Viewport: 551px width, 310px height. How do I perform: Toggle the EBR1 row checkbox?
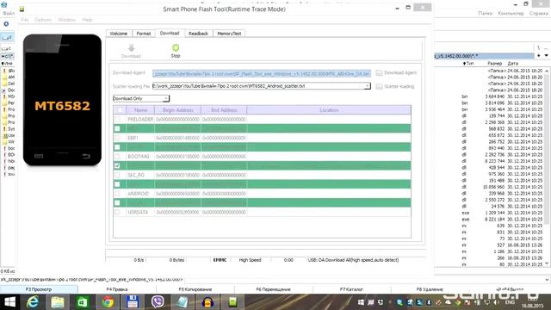[x=117, y=138]
